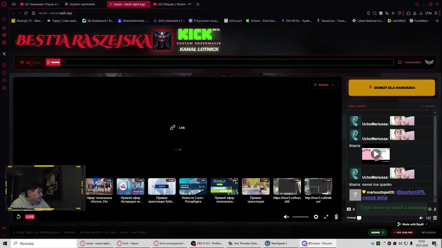Open a new browser tab
The height and width of the screenshot is (248, 442).
coord(198,4)
